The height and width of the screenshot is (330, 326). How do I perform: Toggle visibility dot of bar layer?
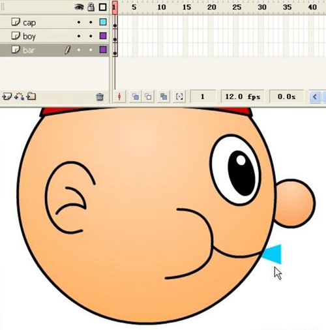79,50
